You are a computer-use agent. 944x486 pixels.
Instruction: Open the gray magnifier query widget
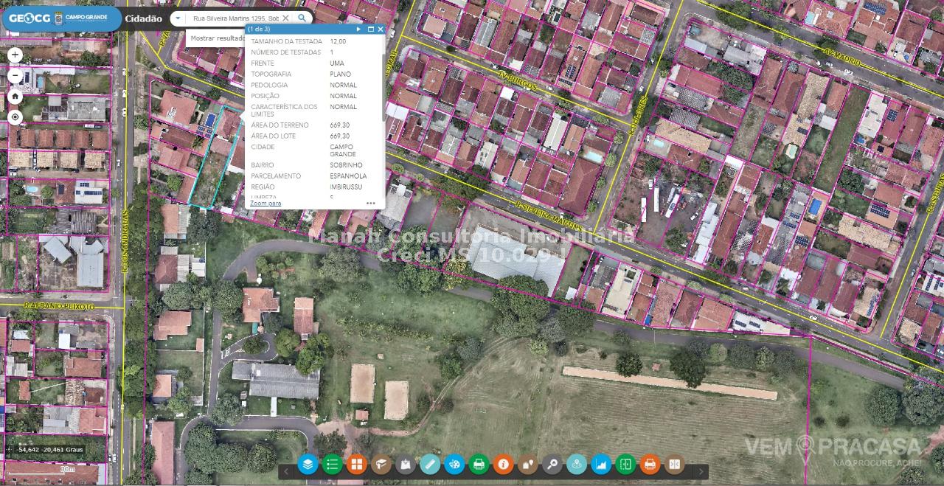point(552,464)
